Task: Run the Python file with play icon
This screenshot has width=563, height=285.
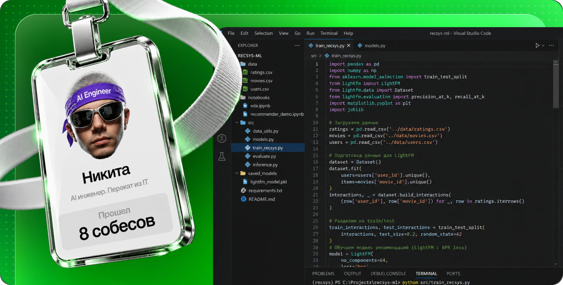Action: 537,45
